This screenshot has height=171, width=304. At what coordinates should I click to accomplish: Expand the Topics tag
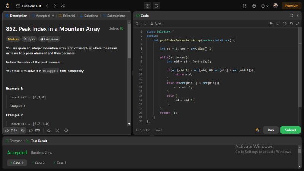29,39
